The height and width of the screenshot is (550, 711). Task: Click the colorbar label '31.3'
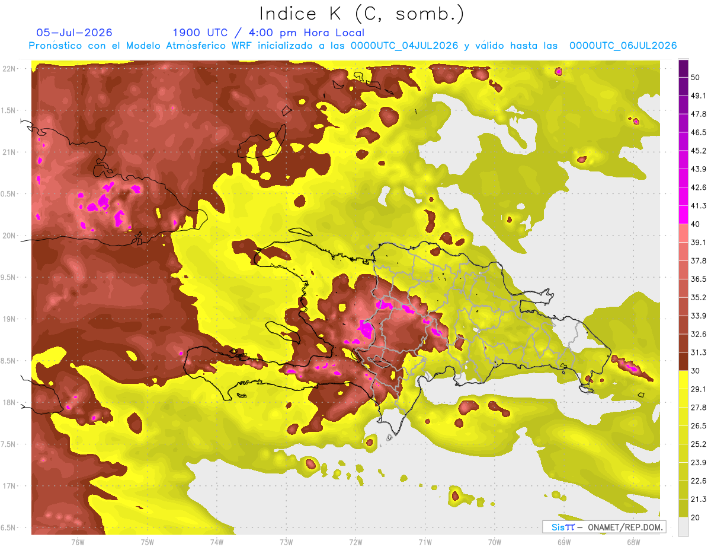pos(699,352)
